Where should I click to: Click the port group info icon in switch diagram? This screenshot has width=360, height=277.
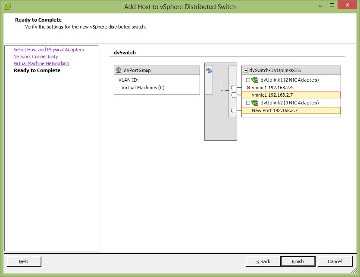pyautogui.click(x=209, y=71)
